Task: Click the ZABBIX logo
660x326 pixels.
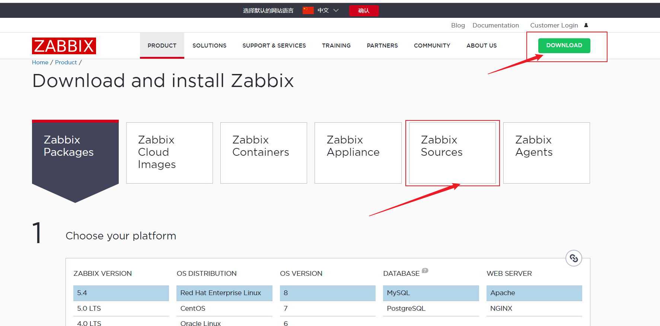Action: (x=64, y=46)
